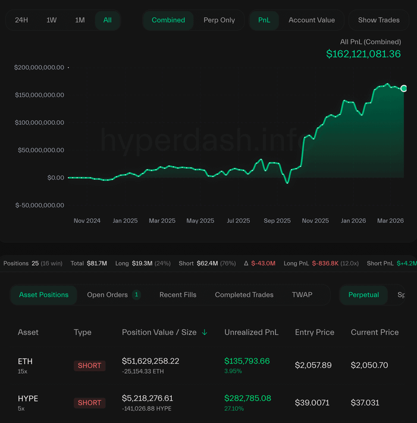This screenshot has width=417, height=423.
Task: Click entry price $2,057.89
Action: (x=313, y=365)
